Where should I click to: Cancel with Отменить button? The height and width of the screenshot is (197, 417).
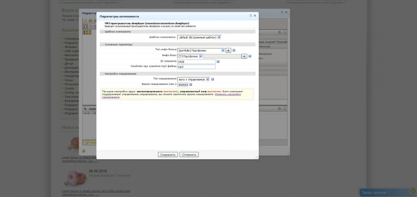(189, 155)
